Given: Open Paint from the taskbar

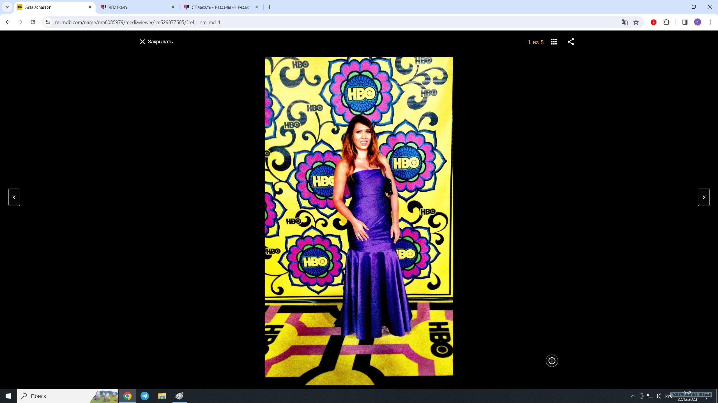Looking at the screenshot, I should click(179, 396).
